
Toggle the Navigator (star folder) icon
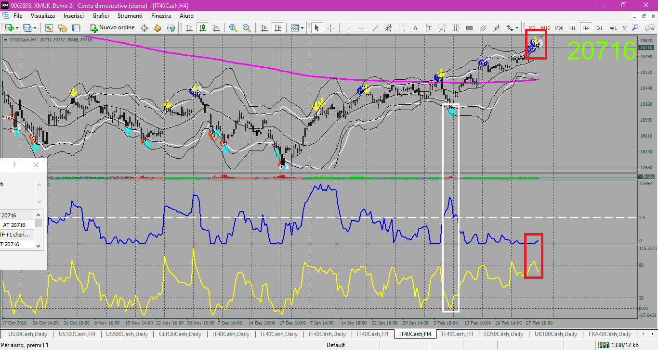tap(63, 28)
